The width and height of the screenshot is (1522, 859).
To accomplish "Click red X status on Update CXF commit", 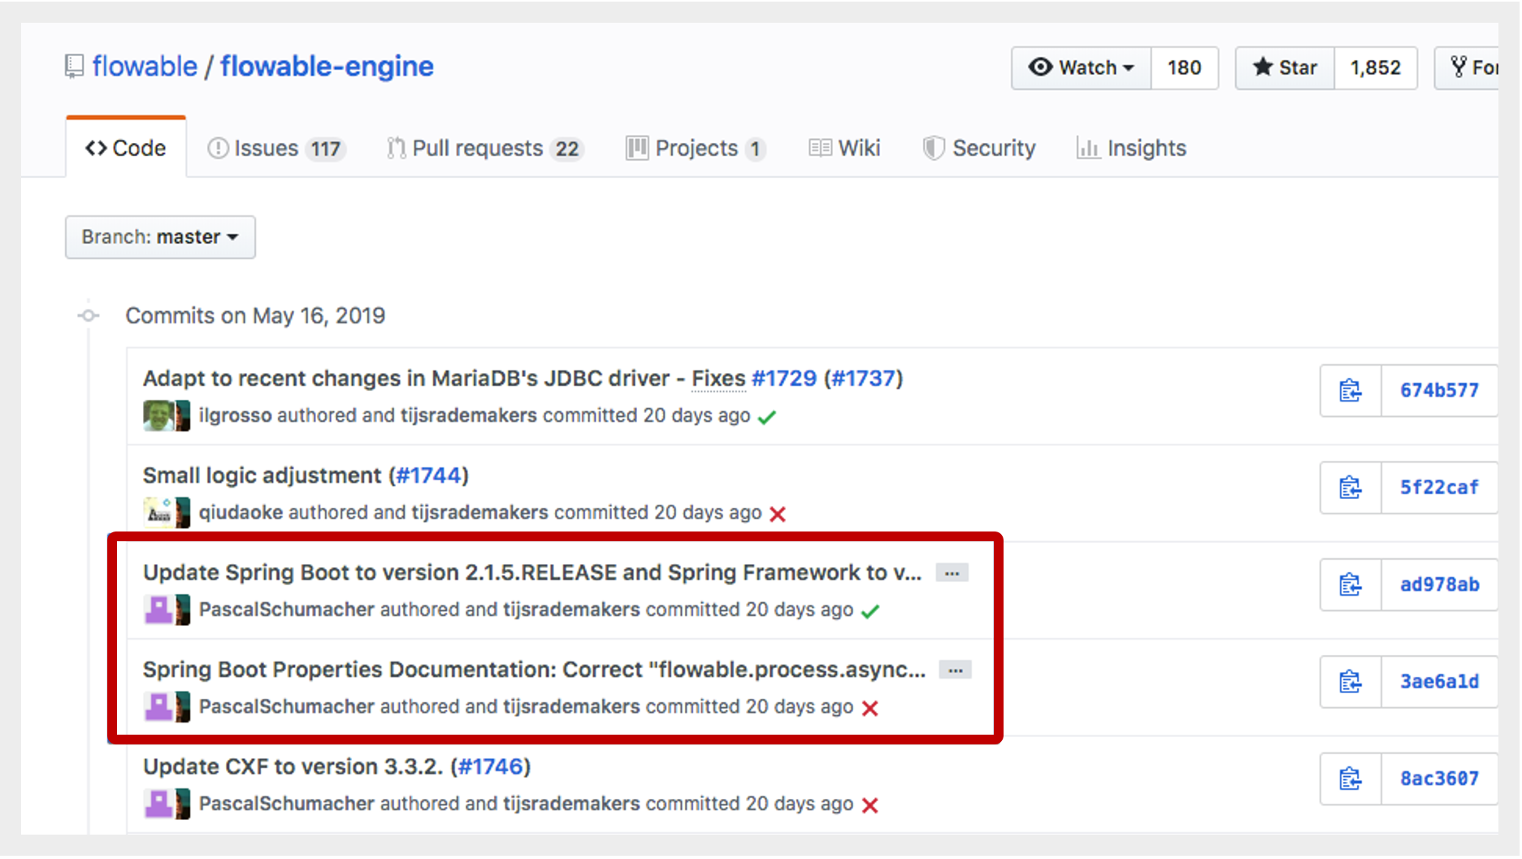I will pyautogui.click(x=870, y=805).
